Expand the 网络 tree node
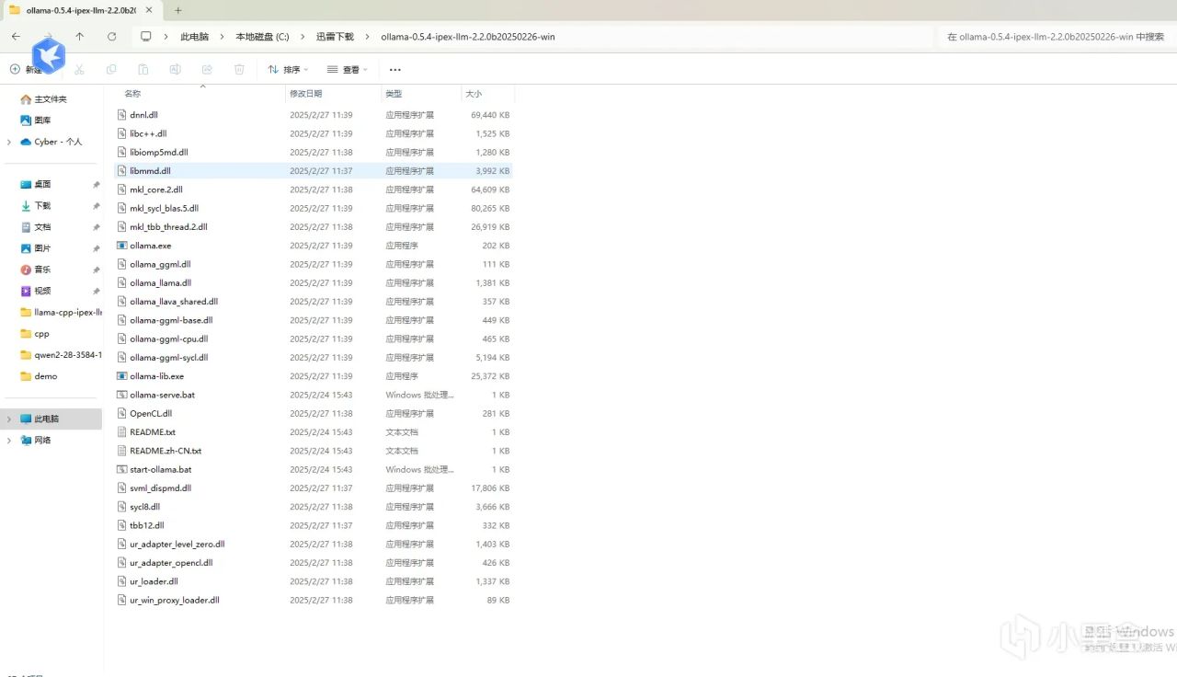Viewport: 1177px width, 677px height. [x=9, y=441]
